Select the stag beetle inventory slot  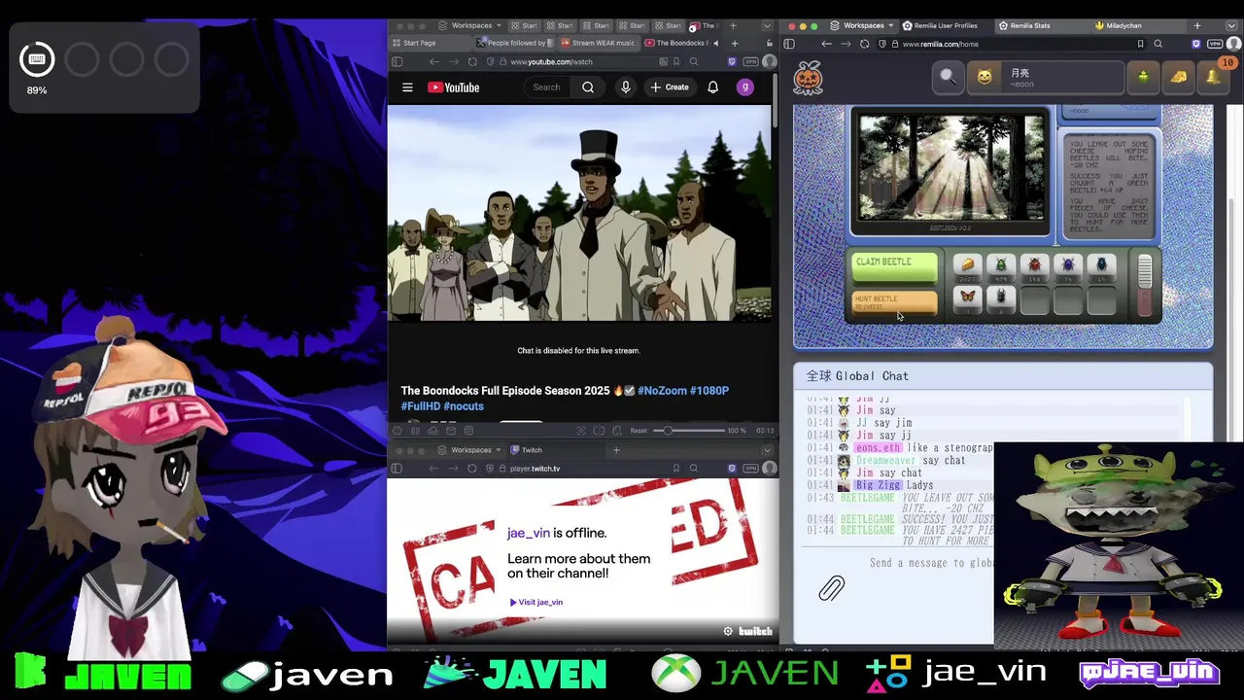(x=1001, y=299)
